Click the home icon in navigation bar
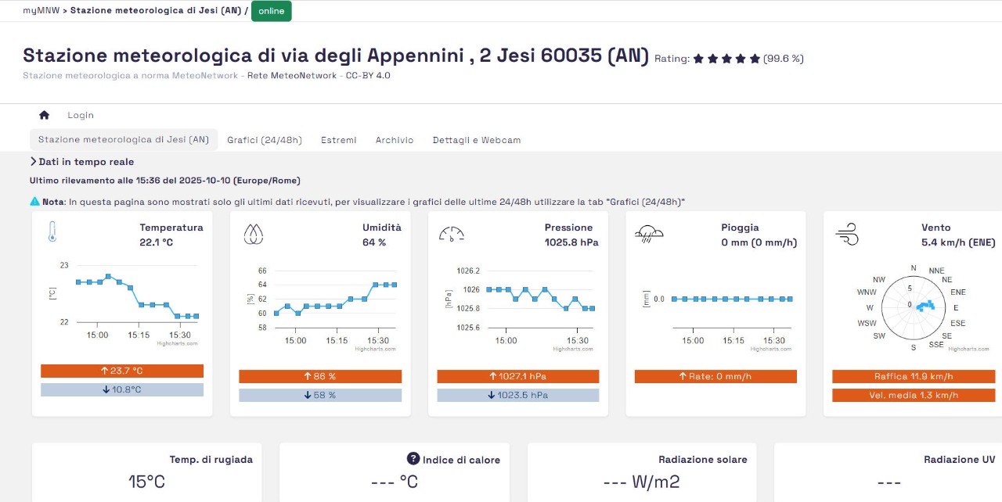This screenshot has height=502, width=1002. pyautogui.click(x=44, y=115)
